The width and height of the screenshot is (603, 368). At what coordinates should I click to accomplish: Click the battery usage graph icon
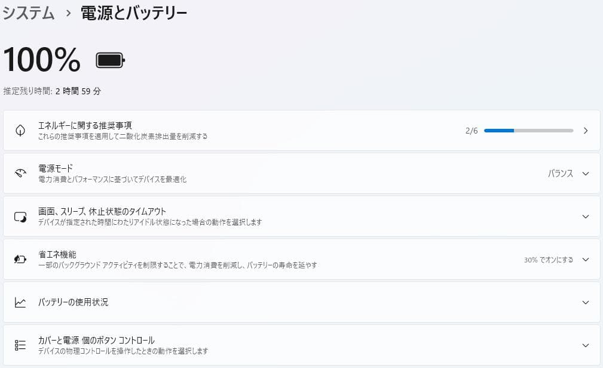click(20, 302)
